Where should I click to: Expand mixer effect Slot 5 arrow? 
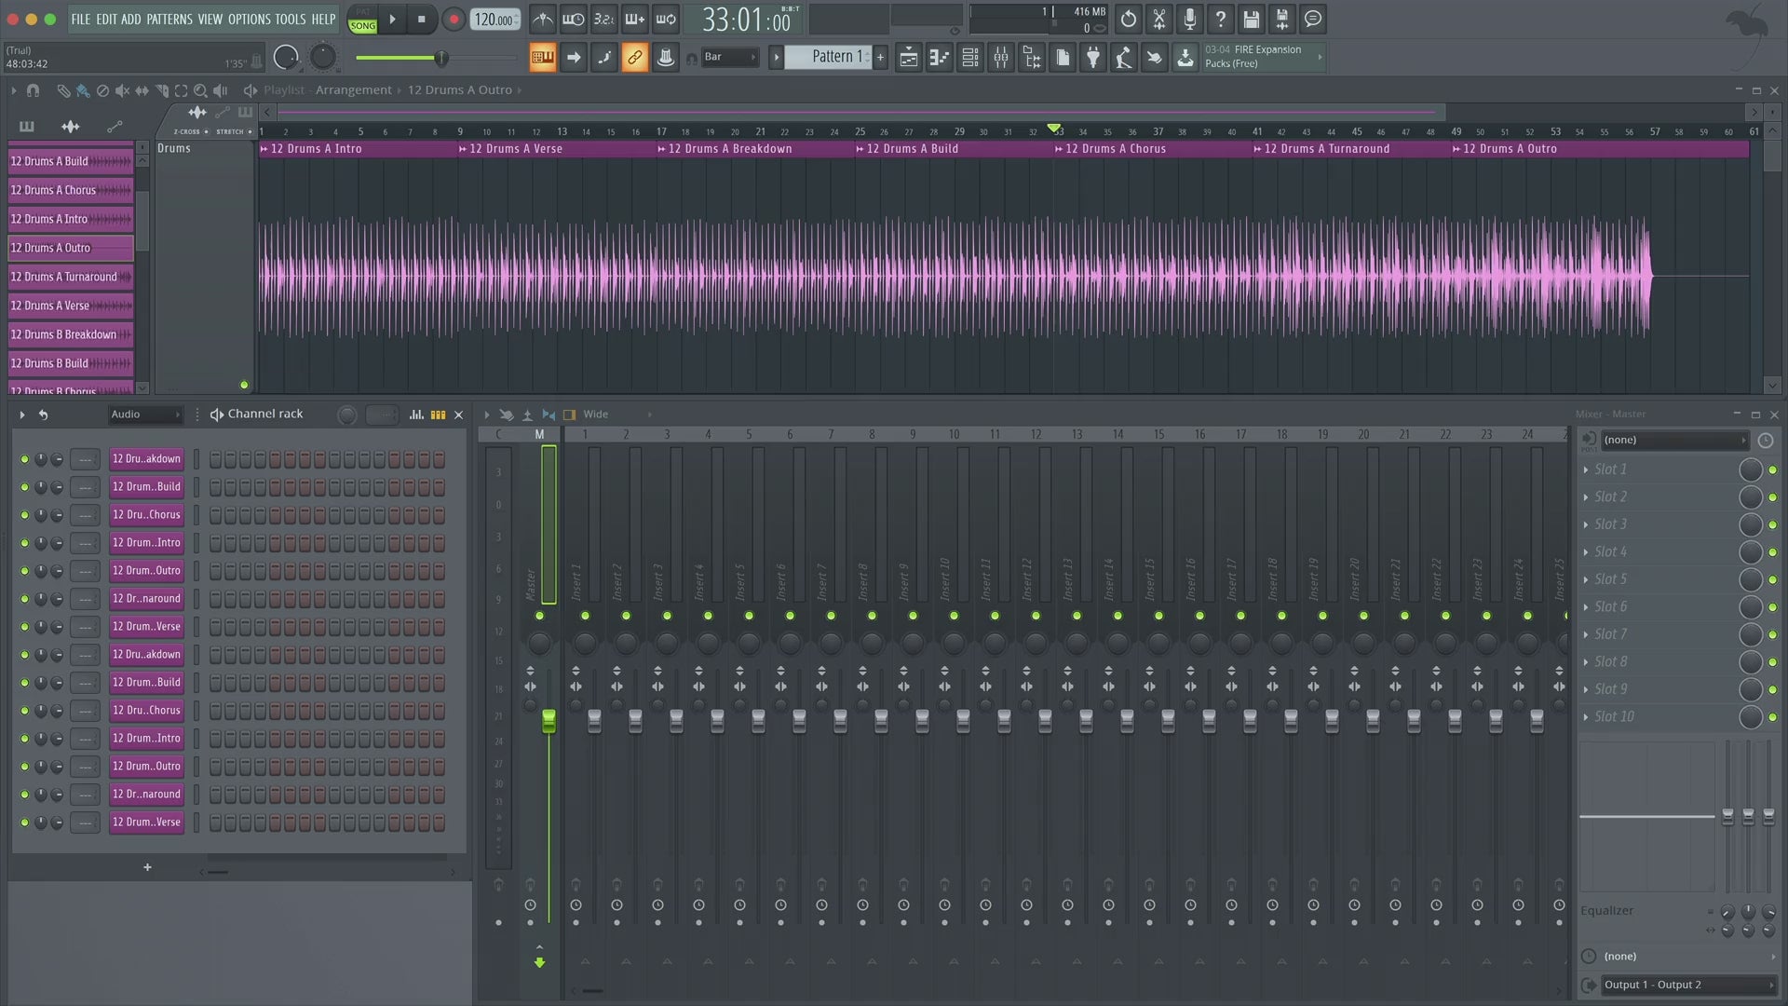[x=1586, y=579]
